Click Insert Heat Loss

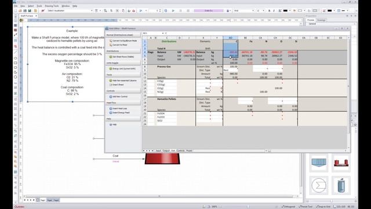point(118,109)
